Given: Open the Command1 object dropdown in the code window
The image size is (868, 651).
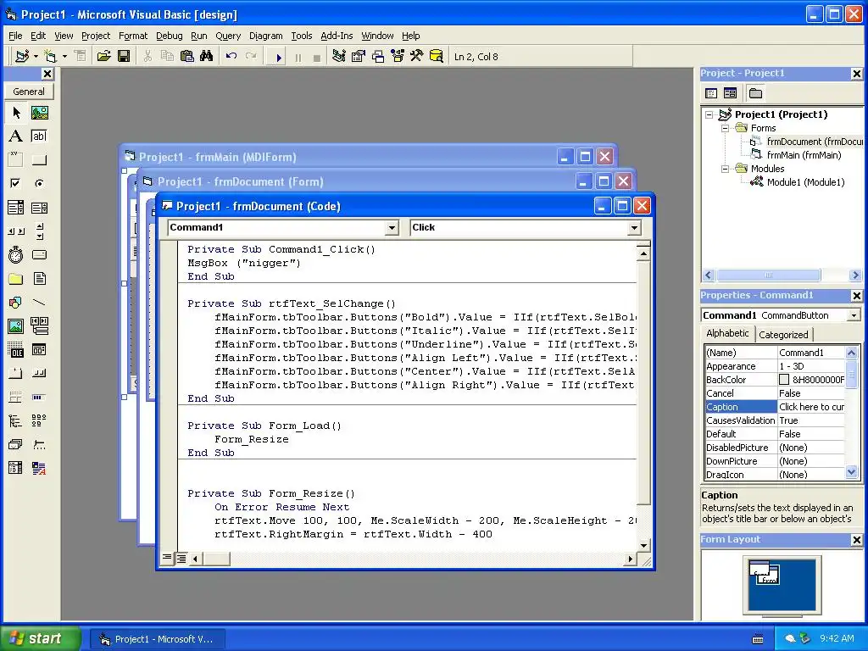Looking at the screenshot, I should pyautogui.click(x=392, y=227).
